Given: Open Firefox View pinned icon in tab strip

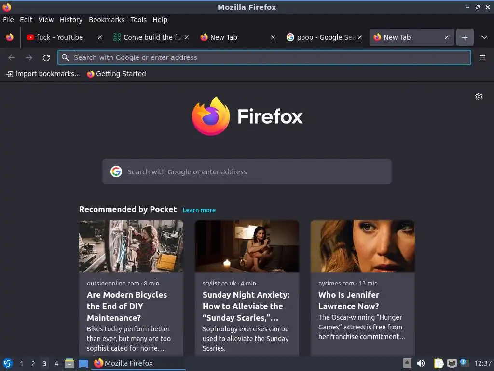Looking at the screenshot, I should click(x=10, y=37).
